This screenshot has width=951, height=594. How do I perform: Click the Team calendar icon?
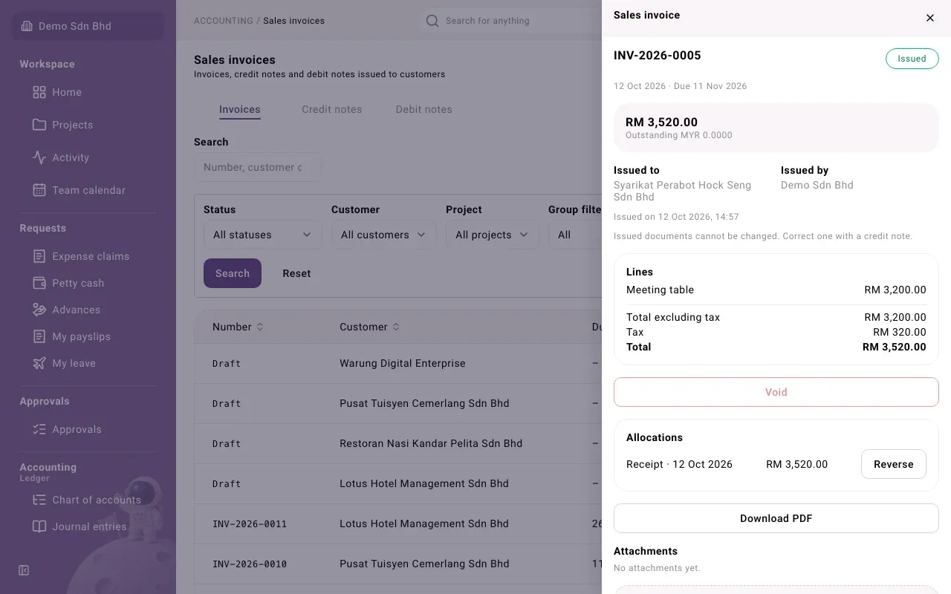click(39, 190)
